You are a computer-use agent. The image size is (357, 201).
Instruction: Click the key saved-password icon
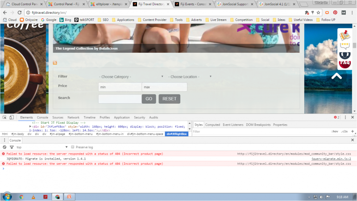(x=313, y=13)
